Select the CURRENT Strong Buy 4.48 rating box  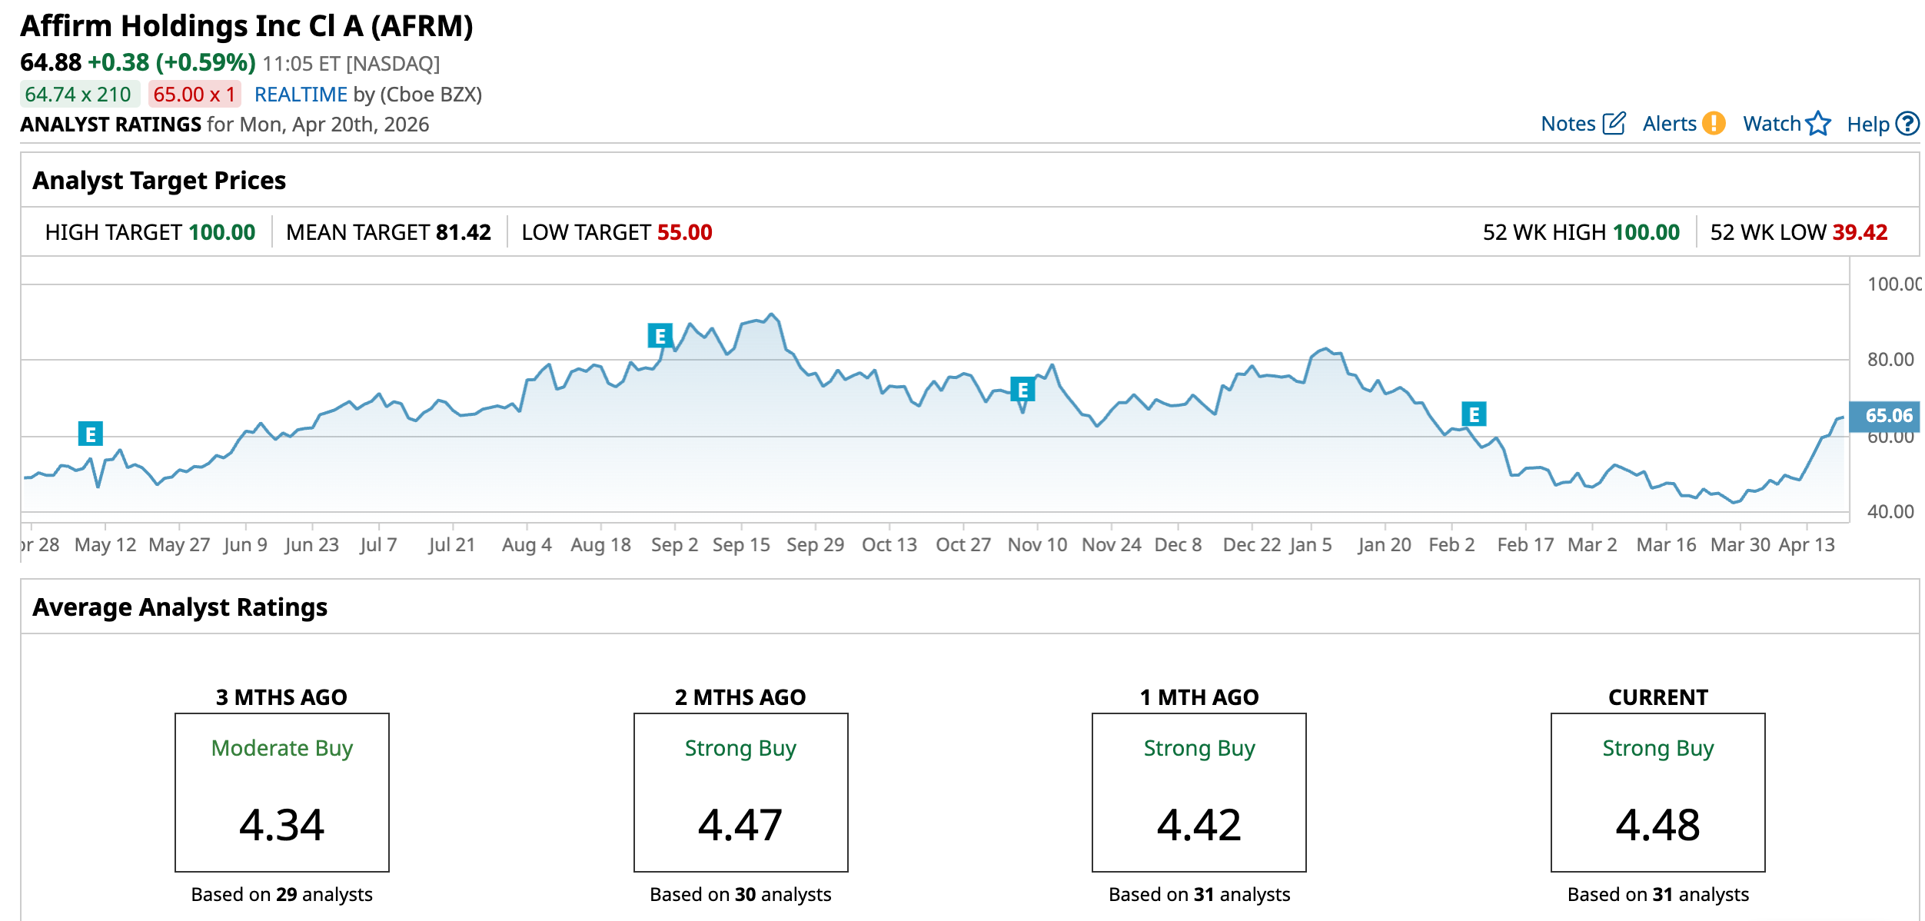pyautogui.click(x=1657, y=792)
